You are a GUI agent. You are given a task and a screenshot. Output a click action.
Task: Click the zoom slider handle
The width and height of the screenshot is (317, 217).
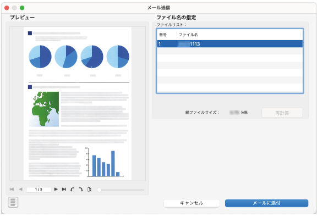99,190
